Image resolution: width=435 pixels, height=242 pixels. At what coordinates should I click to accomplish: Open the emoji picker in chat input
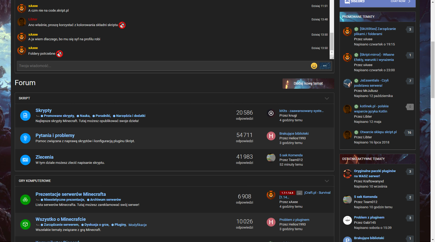(314, 66)
